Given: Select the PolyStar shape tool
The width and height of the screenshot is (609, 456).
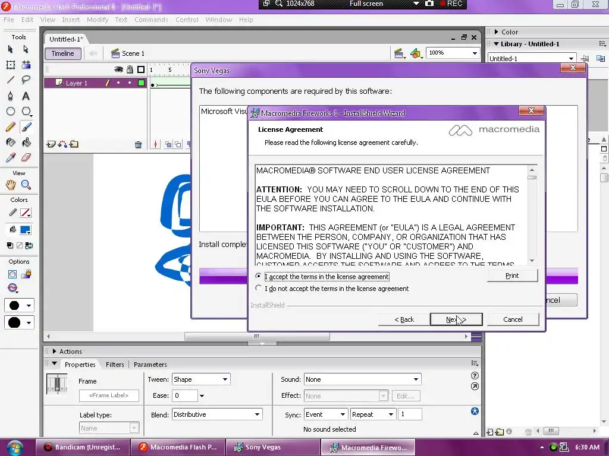Looking at the screenshot, I should (26, 111).
